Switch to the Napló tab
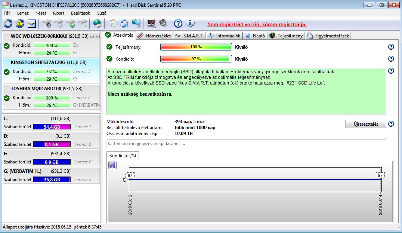Screen dimensions: 402x233 pos(255,36)
